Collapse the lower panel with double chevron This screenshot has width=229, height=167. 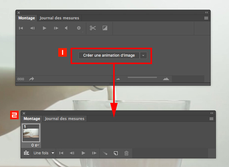tap(212, 113)
